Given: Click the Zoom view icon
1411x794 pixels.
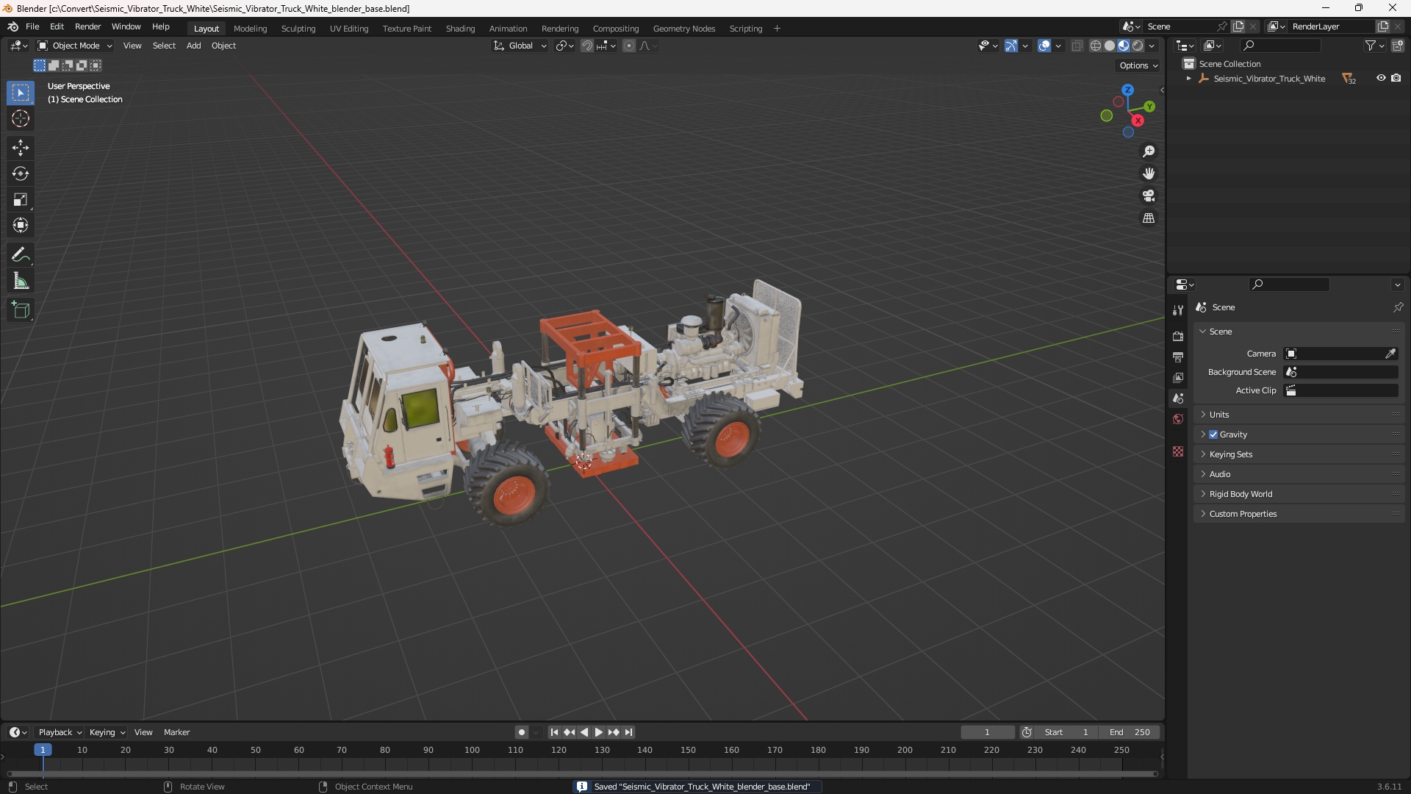Looking at the screenshot, I should 1149,151.
